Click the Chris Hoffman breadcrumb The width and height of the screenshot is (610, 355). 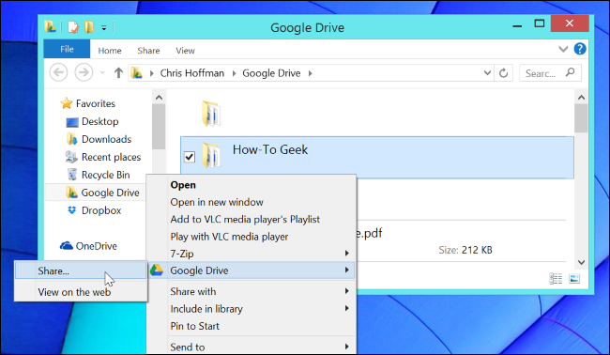pos(192,73)
